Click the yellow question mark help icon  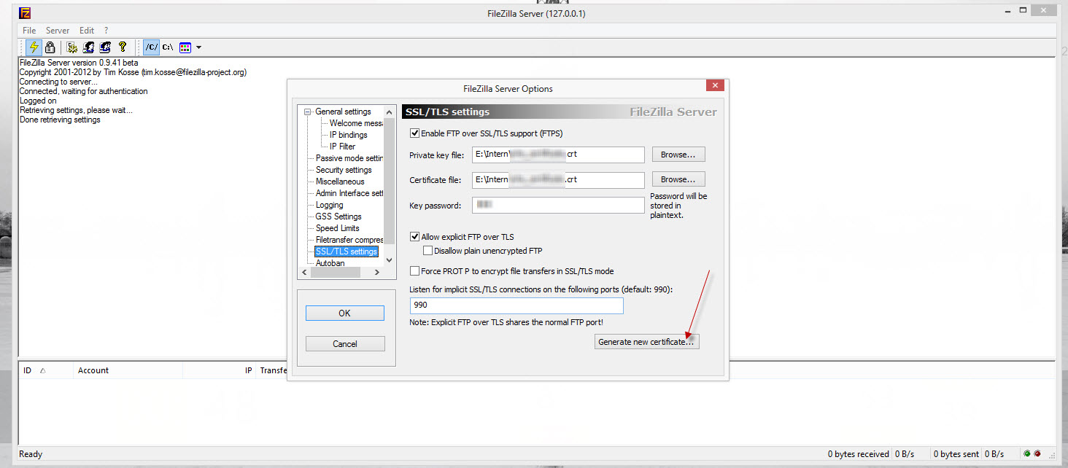pyautogui.click(x=123, y=47)
